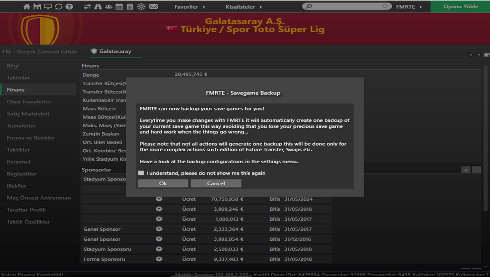This screenshot has width=490, height=277.
Task: Add sponsor with the plus button
Action: (x=466, y=170)
